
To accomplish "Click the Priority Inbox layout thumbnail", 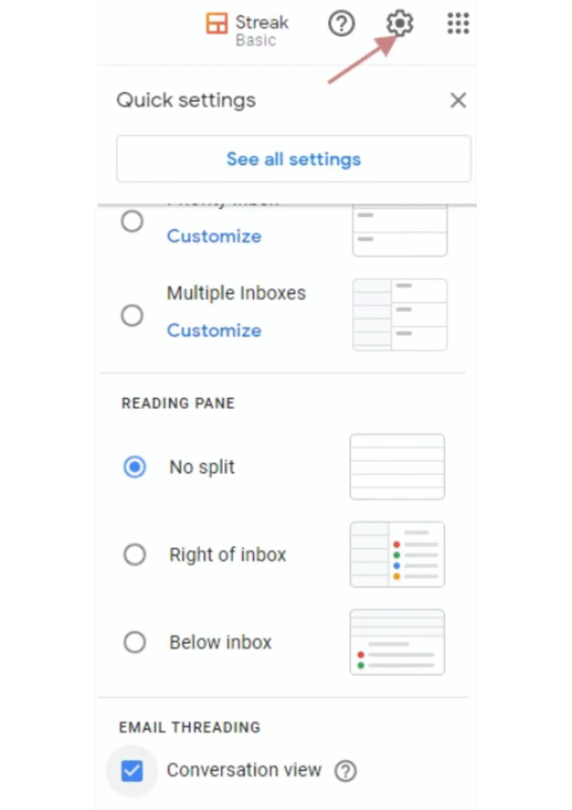I will tap(399, 227).
